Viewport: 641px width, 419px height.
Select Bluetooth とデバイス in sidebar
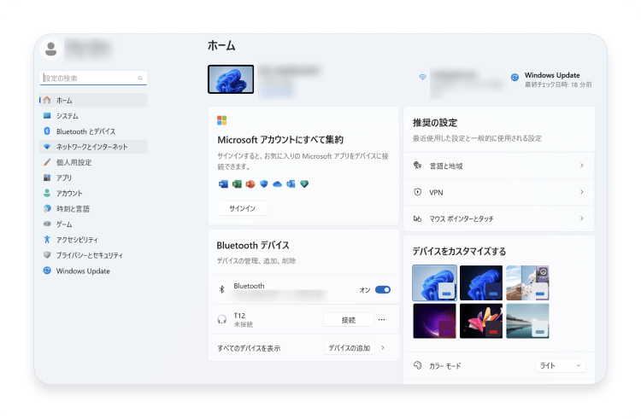coord(93,131)
